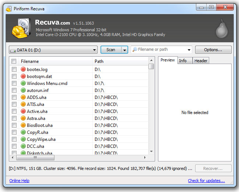Click the orange status icon beside ADDS.uha
The image size is (239, 192).
coord(23,97)
